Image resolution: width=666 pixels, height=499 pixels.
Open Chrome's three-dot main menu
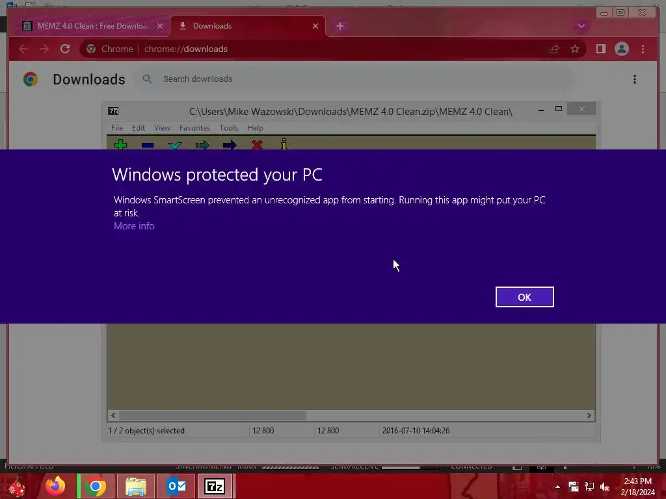pos(643,49)
